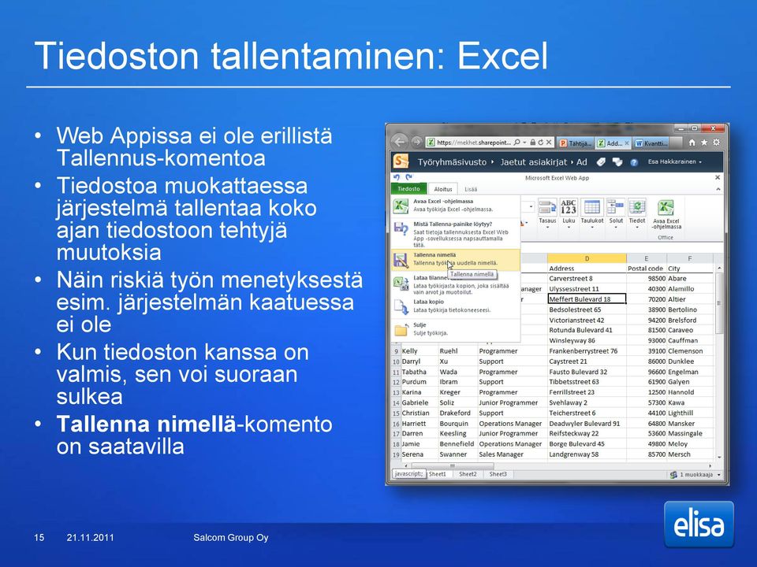757x567 pixels.
Task: Select the Postal code header cell
Action: pos(646,269)
